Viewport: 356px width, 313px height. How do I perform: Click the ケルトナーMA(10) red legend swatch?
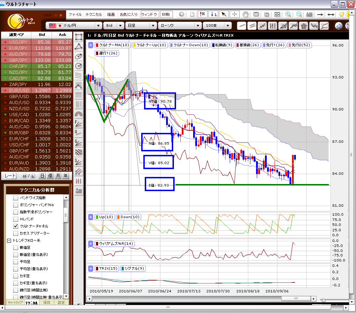pyautogui.click(x=97, y=45)
